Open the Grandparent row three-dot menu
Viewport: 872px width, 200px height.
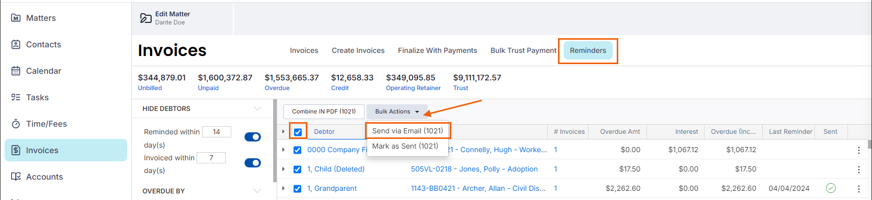click(x=858, y=188)
